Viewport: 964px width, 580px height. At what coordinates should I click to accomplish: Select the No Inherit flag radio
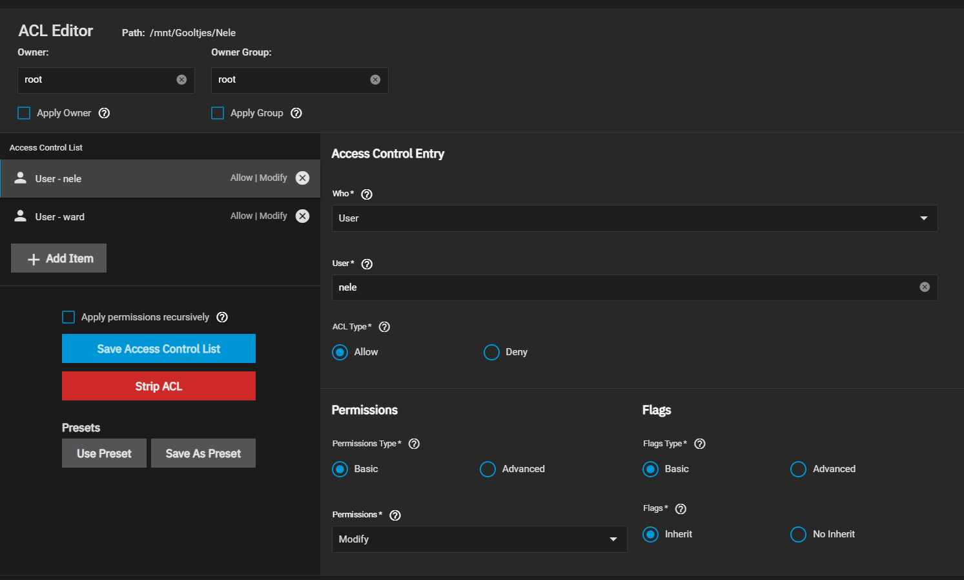click(798, 534)
